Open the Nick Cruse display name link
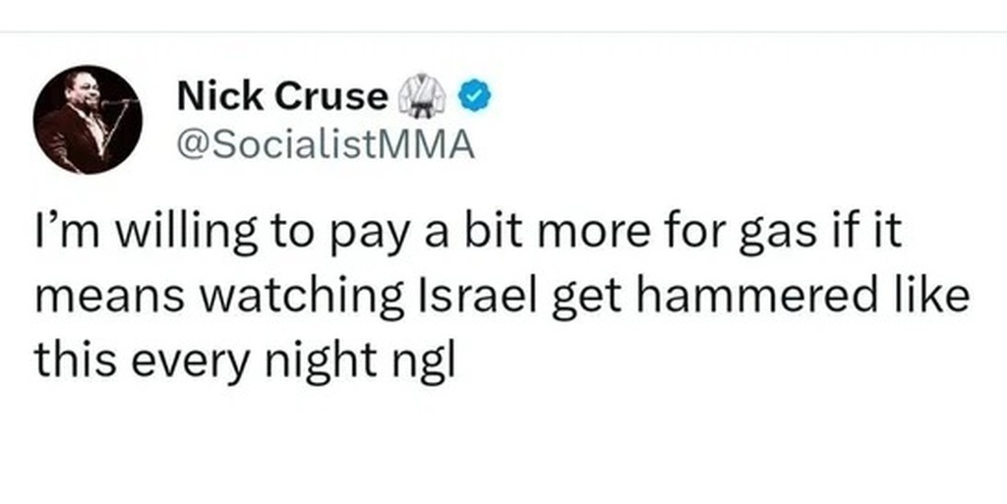Screen dimensions: 1007x504 coord(281,96)
